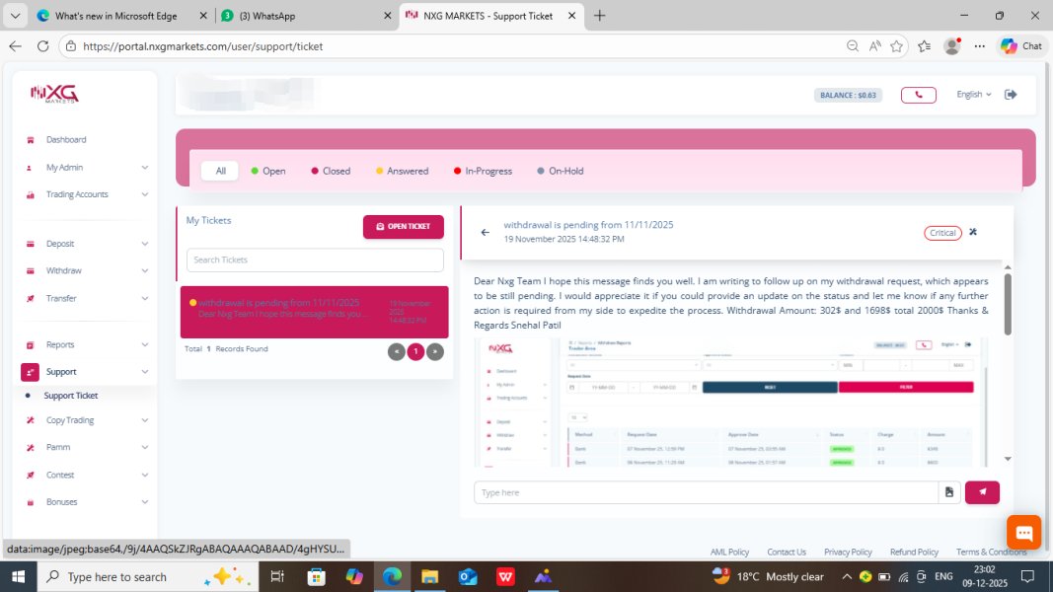Viewport: 1053px width, 592px height.
Task: Expand Pamm sidebar menu
Action: [x=85, y=447]
